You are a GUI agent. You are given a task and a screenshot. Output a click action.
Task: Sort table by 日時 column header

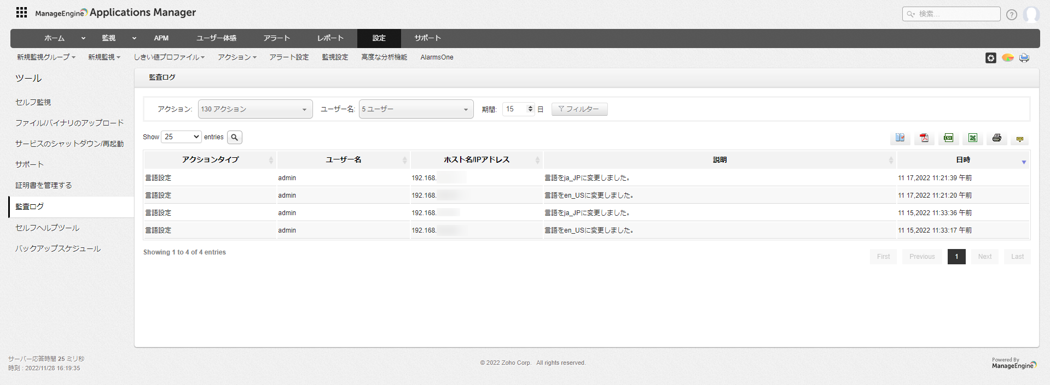point(962,160)
